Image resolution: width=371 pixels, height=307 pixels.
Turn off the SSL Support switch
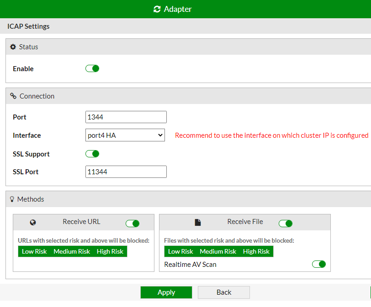92,154
